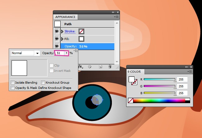Click the Duplicate Selected Item icon
Screen dimensions: 202x138
point(100,67)
